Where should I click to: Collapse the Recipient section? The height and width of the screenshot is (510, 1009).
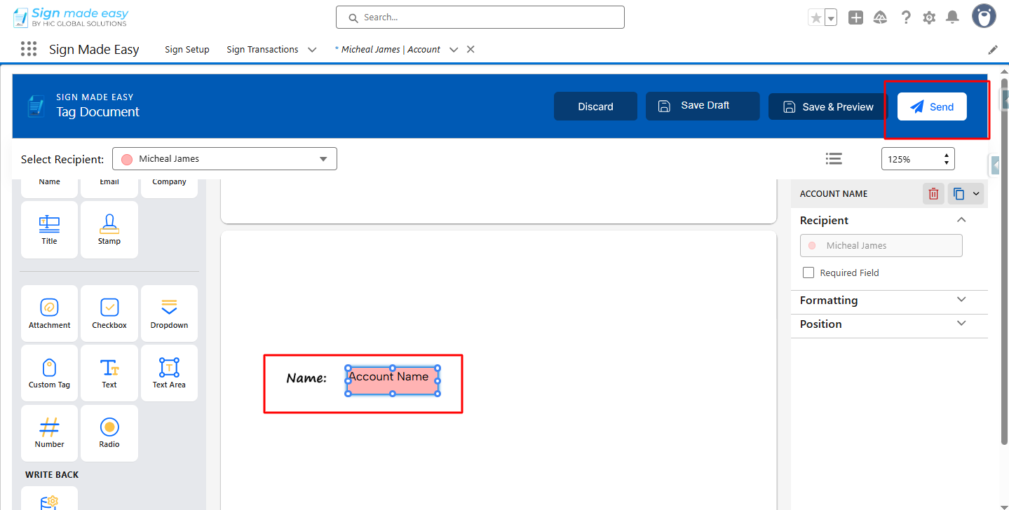point(961,220)
